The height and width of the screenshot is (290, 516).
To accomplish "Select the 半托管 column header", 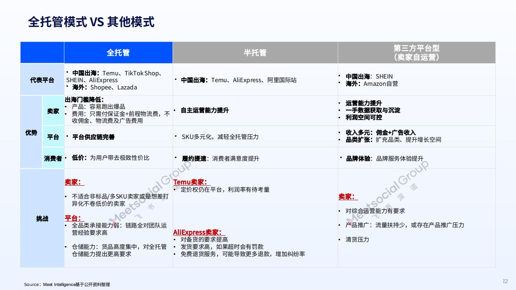I will pyautogui.click(x=255, y=53).
